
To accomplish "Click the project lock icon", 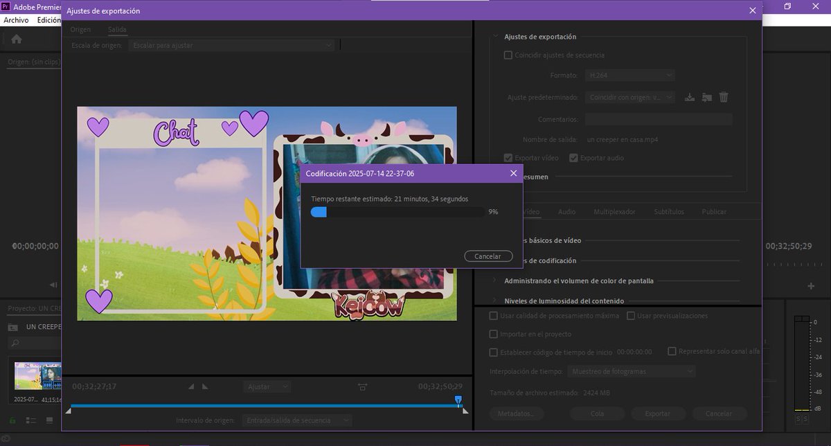I will point(12,420).
